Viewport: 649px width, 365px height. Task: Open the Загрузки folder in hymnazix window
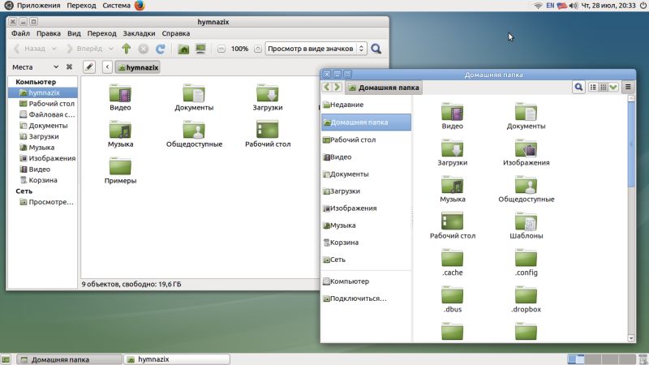point(268,97)
